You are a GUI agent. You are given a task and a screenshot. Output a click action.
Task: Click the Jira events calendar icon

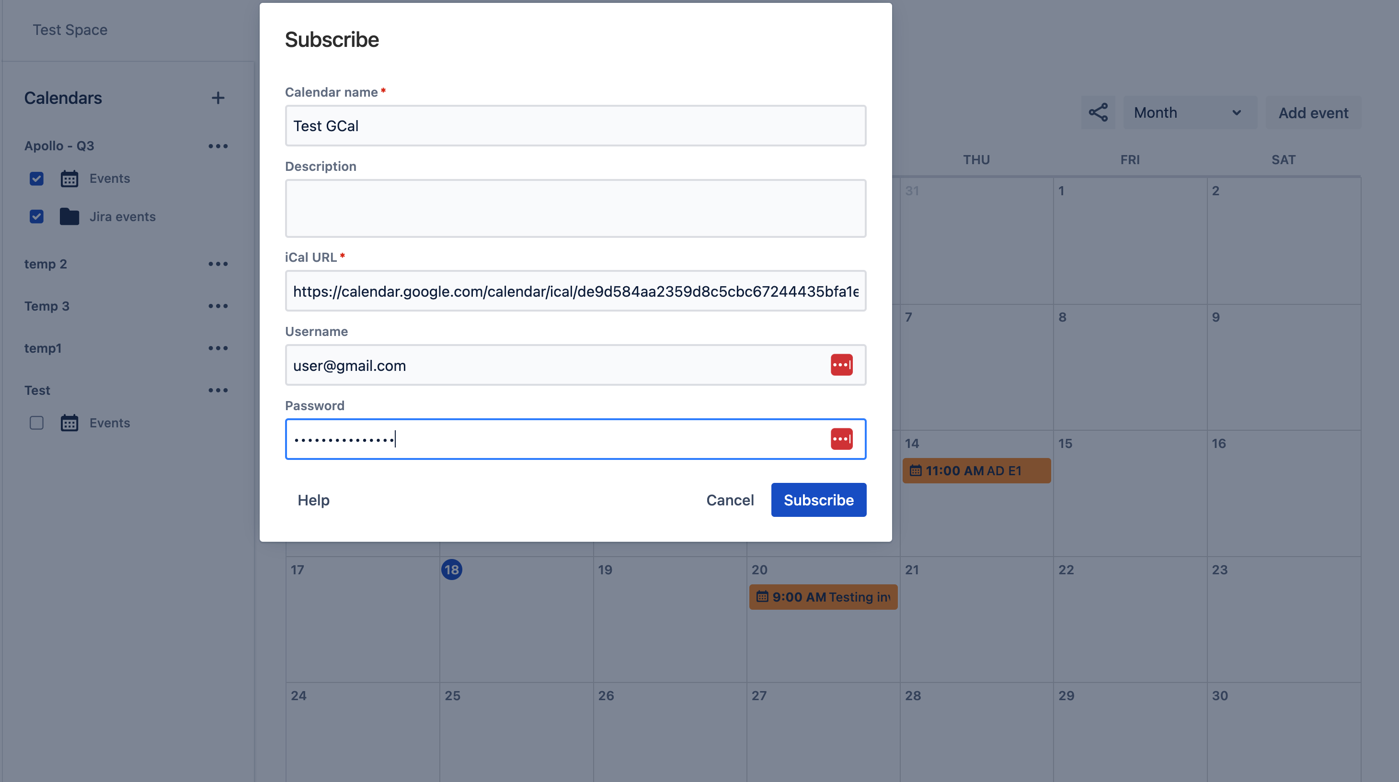tap(69, 216)
